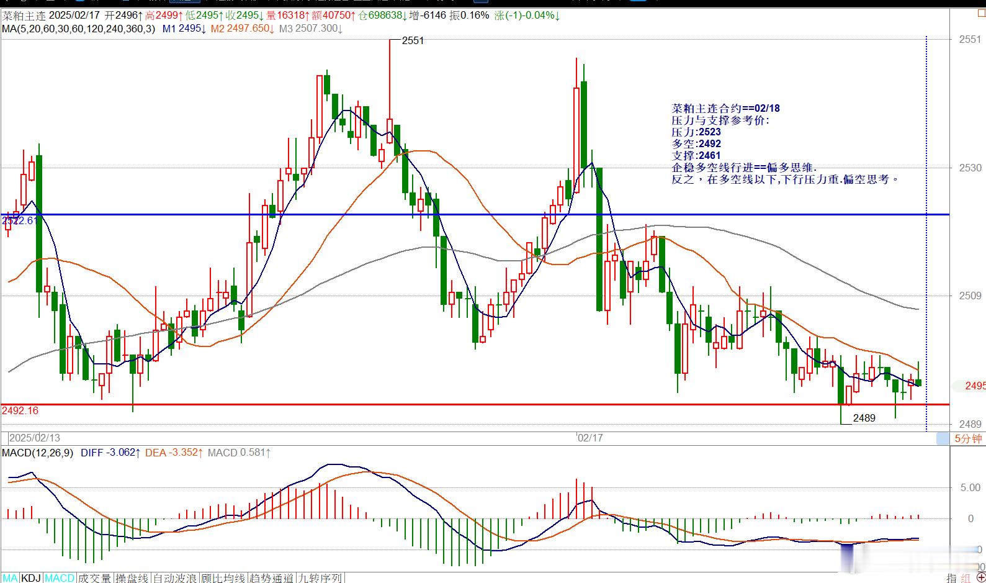
Task: Click the M3 2507.300 moving average value
Action: click(x=311, y=28)
